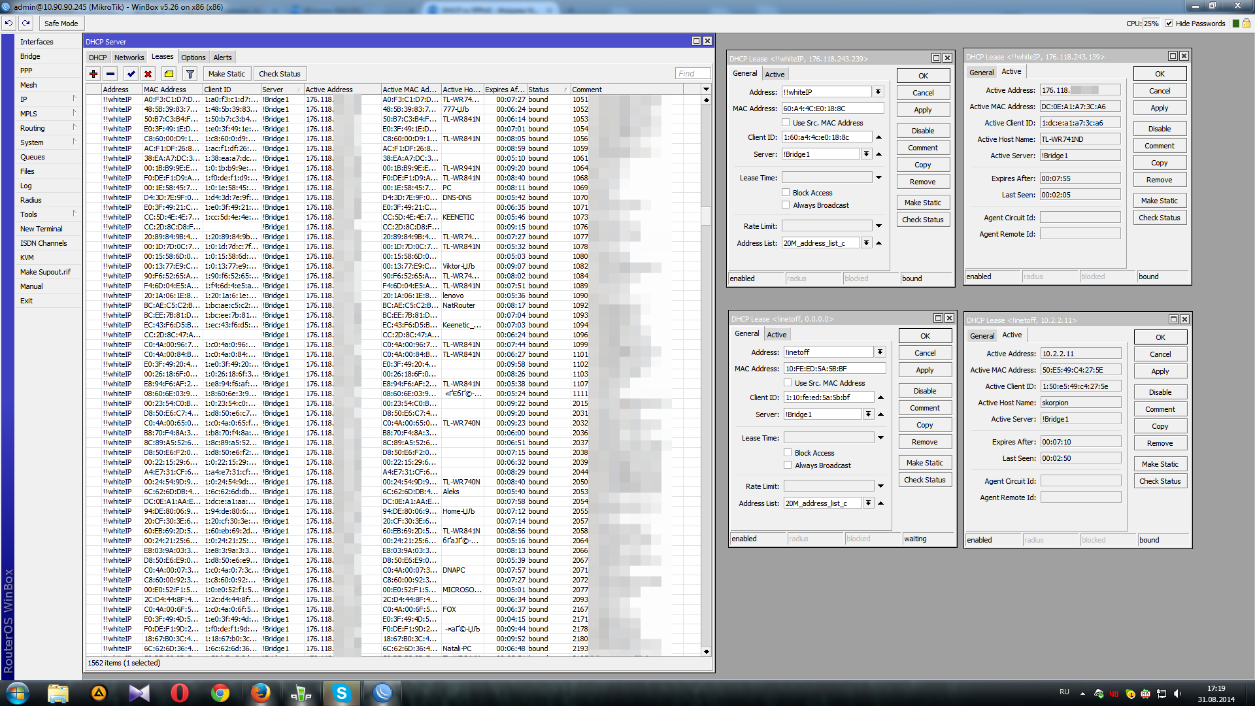Click Make Static in DHCP Server toolbar
This screenshot has width=1255, height=706.
(226, 74)
